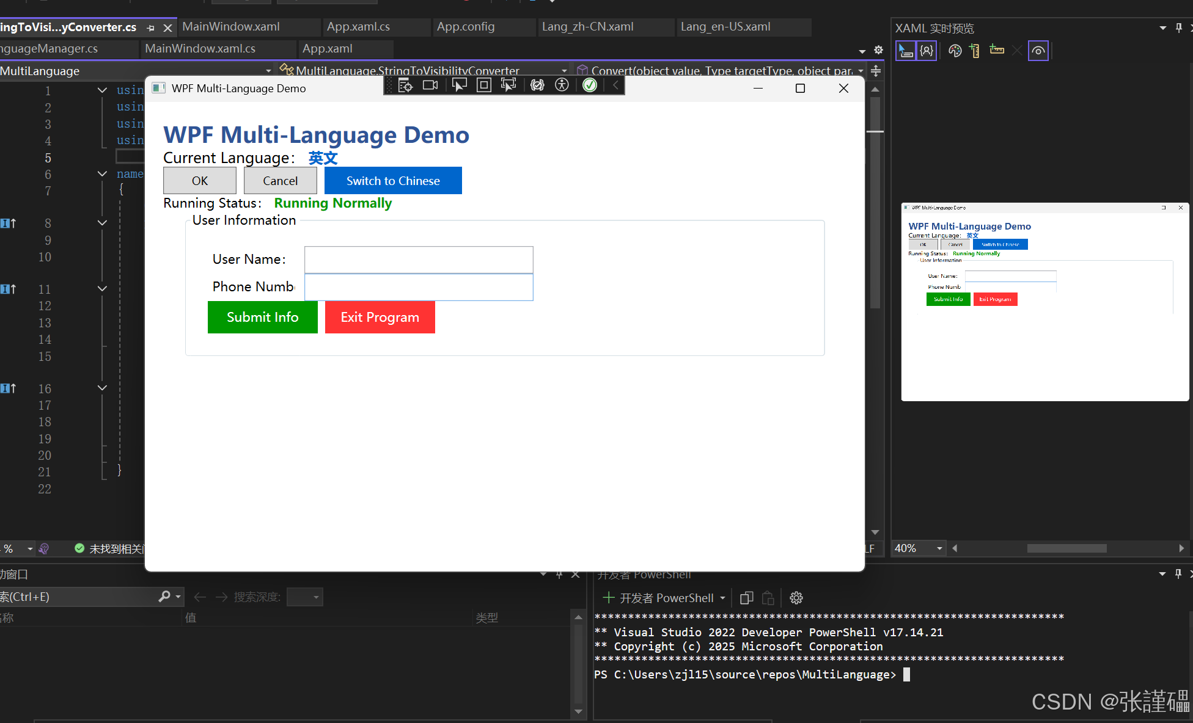Click the Display layout adorners icon
Screen dimensions: 1193x723
click(483, 85)
